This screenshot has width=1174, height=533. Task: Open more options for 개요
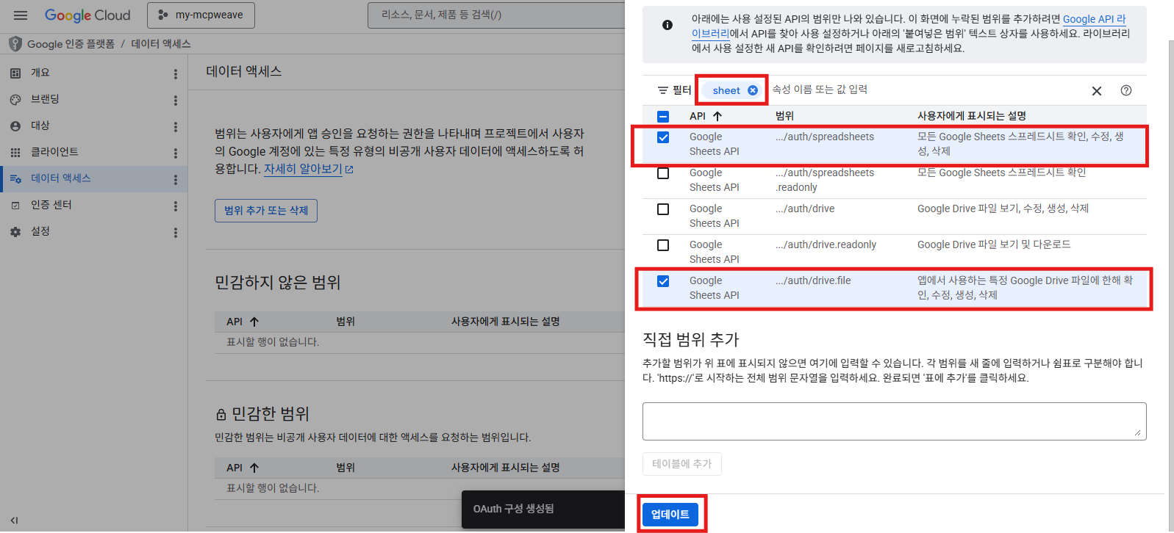pyautogui.click(x=175, y=74)
